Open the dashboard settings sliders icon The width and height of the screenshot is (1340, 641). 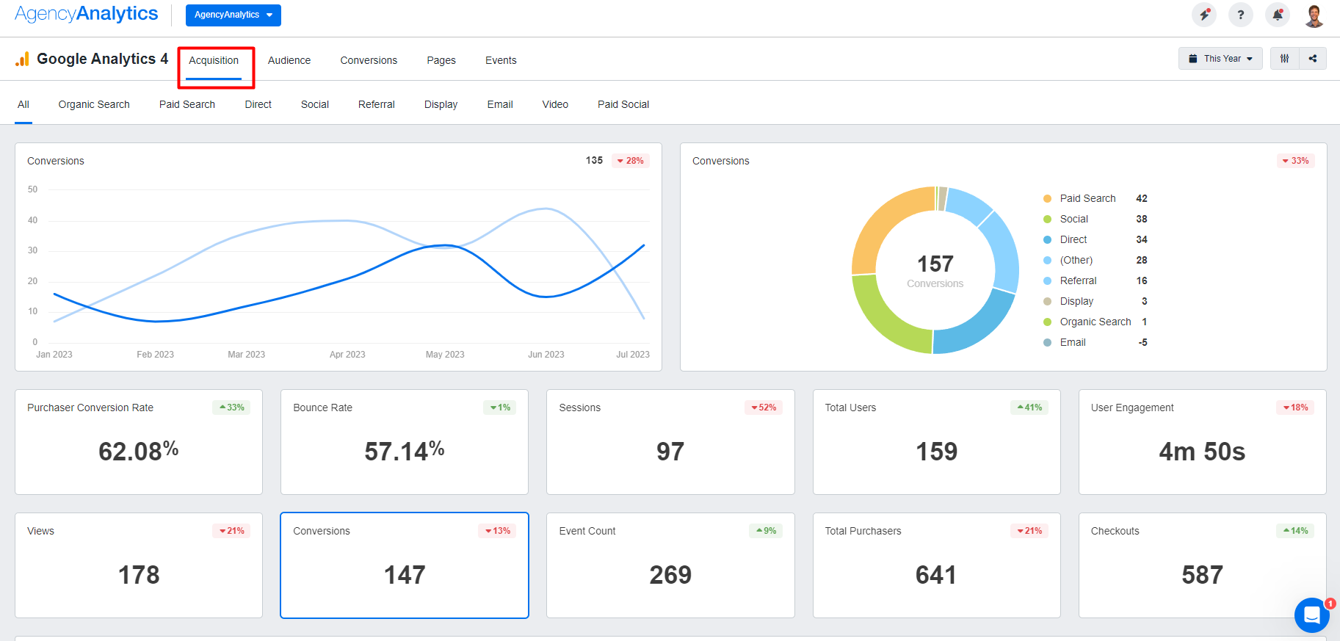point(1284,59)
